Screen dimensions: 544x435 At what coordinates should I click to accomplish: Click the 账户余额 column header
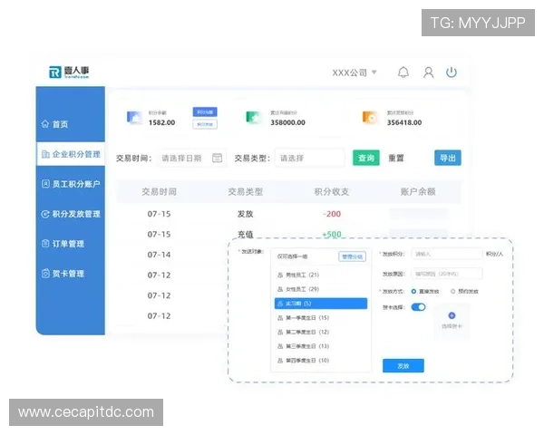pos(418,191)
